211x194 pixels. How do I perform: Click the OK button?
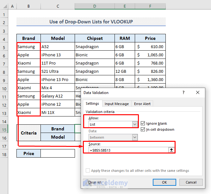(x=164, y=182)
